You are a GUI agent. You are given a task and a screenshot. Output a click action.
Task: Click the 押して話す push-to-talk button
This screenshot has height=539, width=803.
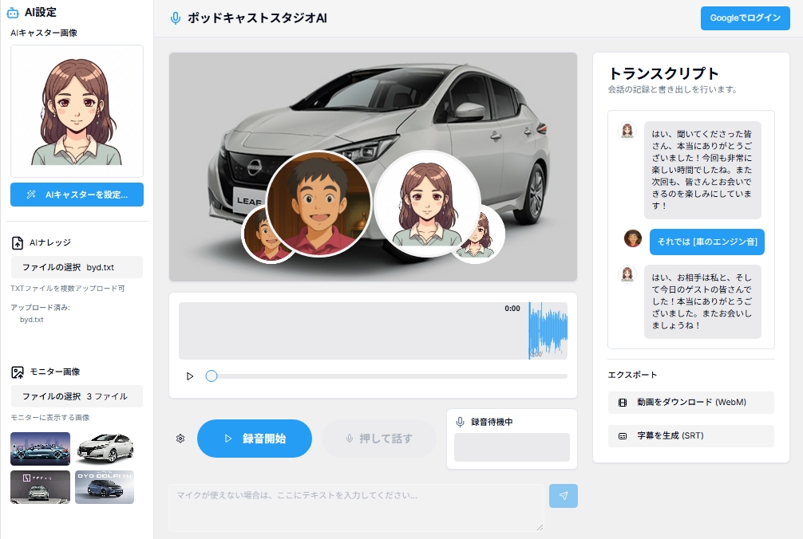[379, 439]
